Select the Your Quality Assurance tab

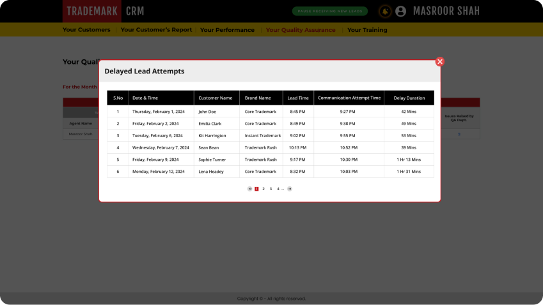[x=301, y=30]
